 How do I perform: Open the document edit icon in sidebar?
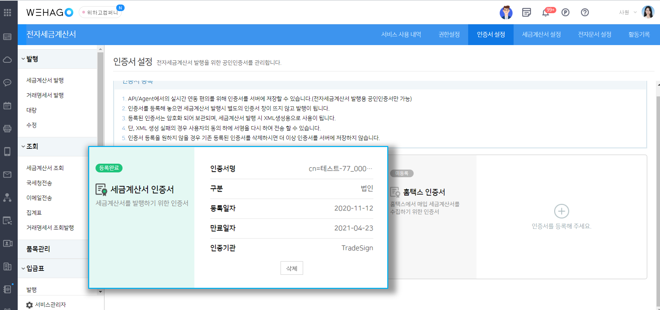pos(7,221)
